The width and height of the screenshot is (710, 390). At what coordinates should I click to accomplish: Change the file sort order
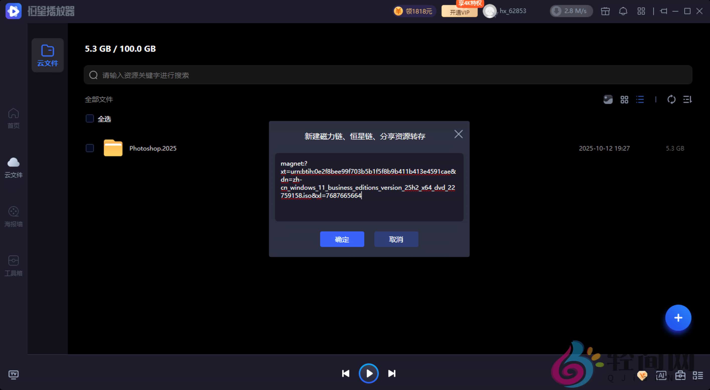coord(687,99)
